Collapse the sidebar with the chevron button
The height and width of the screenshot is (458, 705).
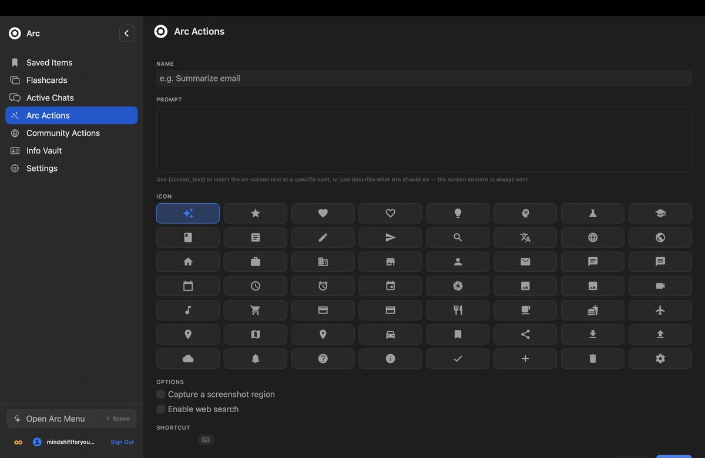pos(126,33)
